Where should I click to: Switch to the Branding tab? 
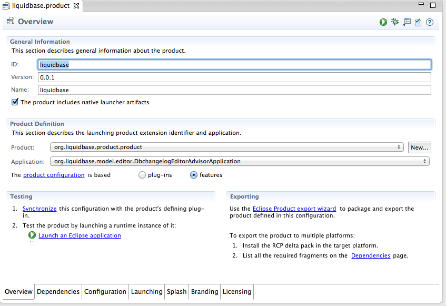(x=204, y=292)
